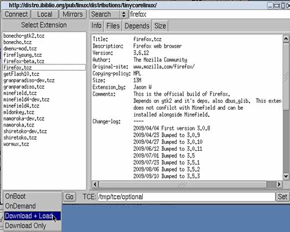The width and height of the screenshot is (290, 232).
Task: Select dmenu-mod.tcz extension
Action: [x=44, y=49]
